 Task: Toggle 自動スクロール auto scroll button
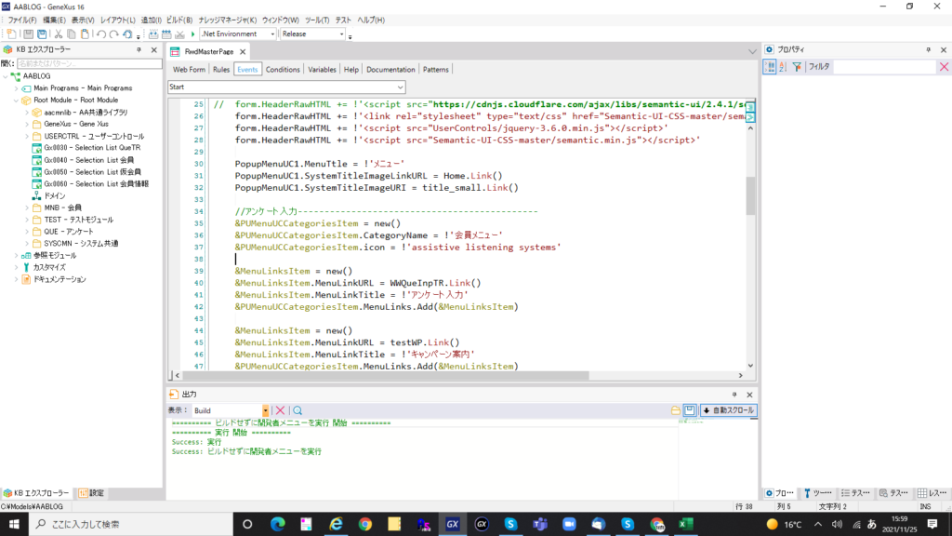(728, 410)
